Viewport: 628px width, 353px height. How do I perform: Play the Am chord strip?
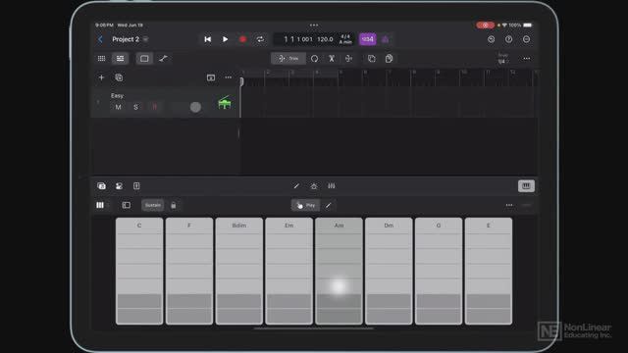click(x=339, y=271)
